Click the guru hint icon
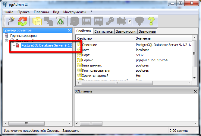 (x=140, y=21)
